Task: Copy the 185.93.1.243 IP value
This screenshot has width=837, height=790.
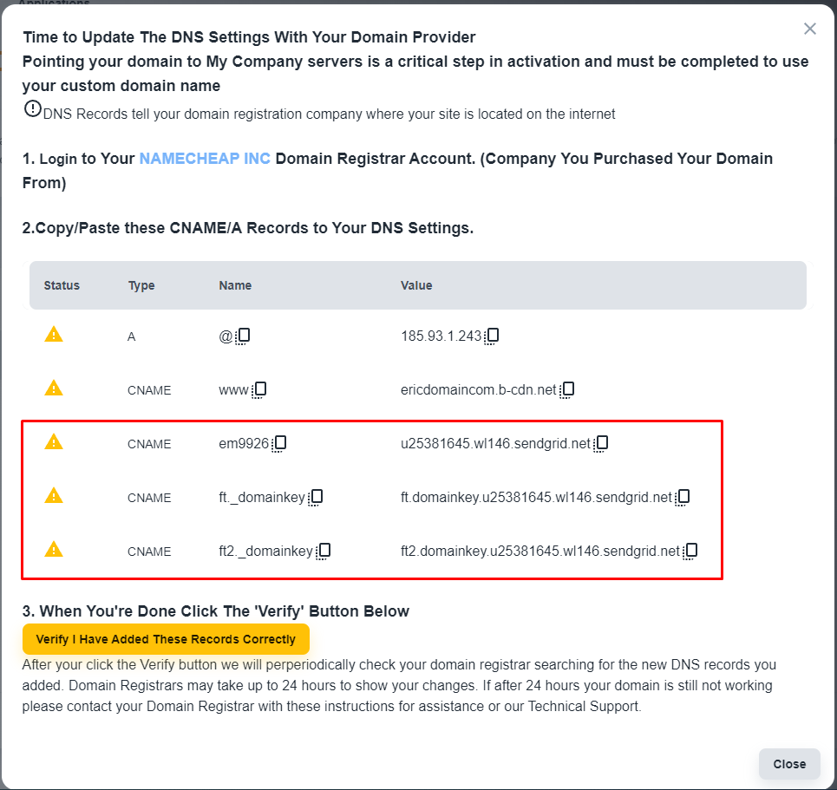Action: coord(492,336)
